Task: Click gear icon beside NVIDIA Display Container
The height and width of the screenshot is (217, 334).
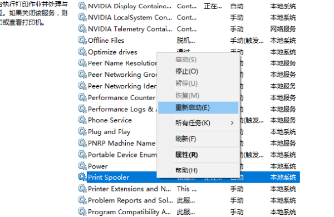Action: [82, 6]
